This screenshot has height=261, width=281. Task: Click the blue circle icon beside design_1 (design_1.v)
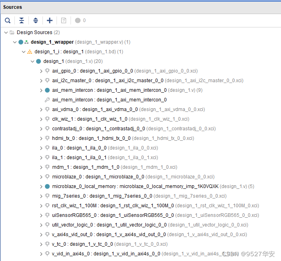(38, 61)
